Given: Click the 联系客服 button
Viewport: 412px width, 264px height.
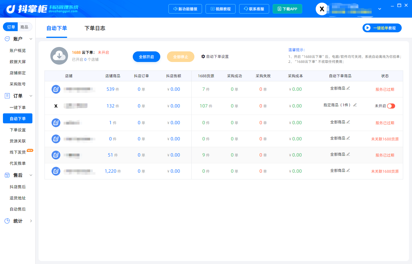Looking at the screenshot, I should (254, 9).
